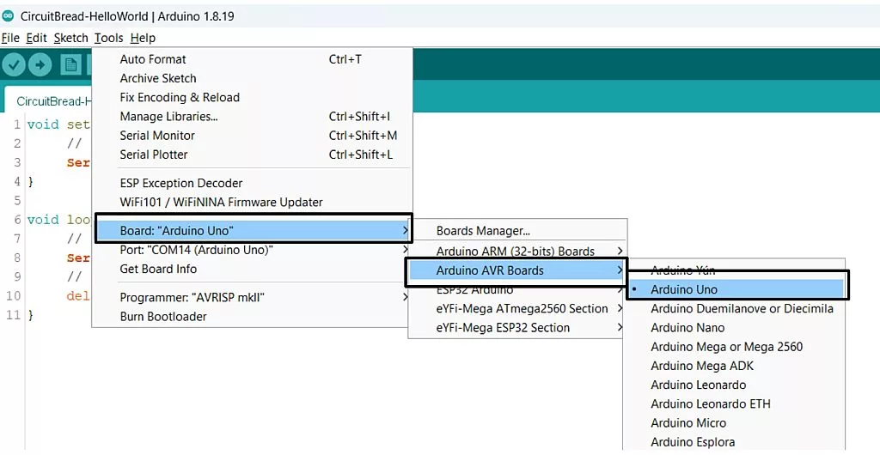880x455 pixels.
Task: Click line number 1 in editor gutter
Action: [17, 124]
